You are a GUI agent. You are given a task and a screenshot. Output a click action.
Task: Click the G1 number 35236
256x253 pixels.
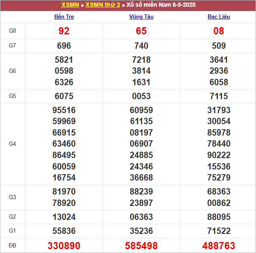click(x=142, y=231)
